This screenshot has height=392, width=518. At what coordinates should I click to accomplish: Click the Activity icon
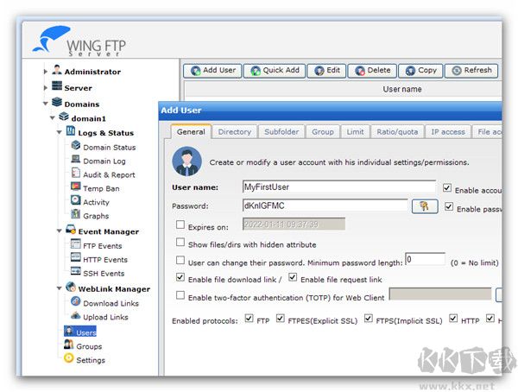[76, 200]
